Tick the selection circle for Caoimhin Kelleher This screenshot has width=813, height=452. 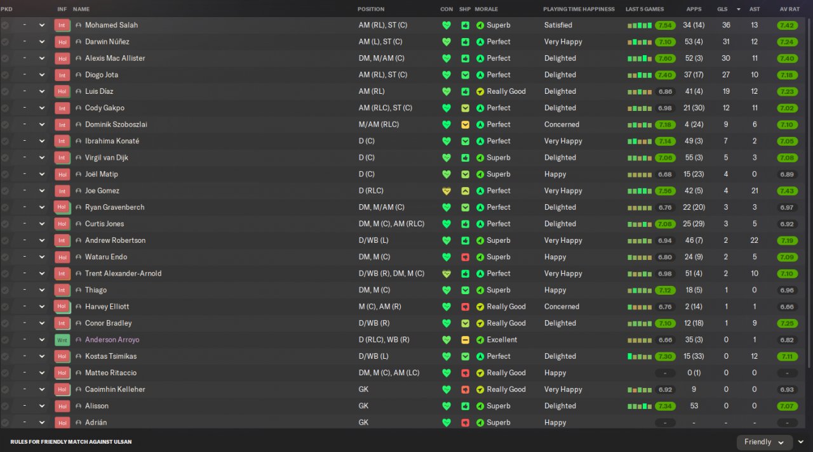5,390
